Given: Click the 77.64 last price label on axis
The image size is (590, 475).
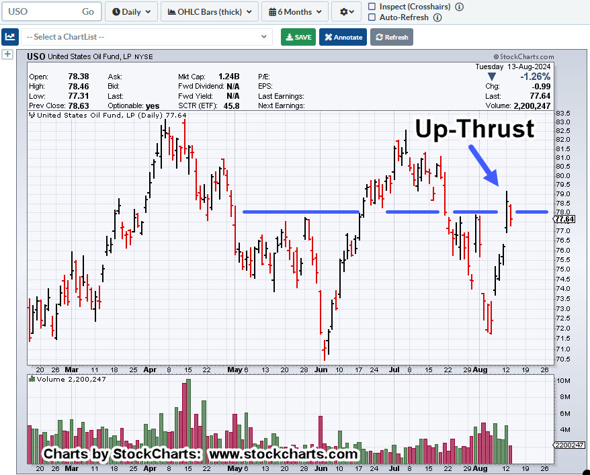Looking at the screenshot, I should (565, 219).
